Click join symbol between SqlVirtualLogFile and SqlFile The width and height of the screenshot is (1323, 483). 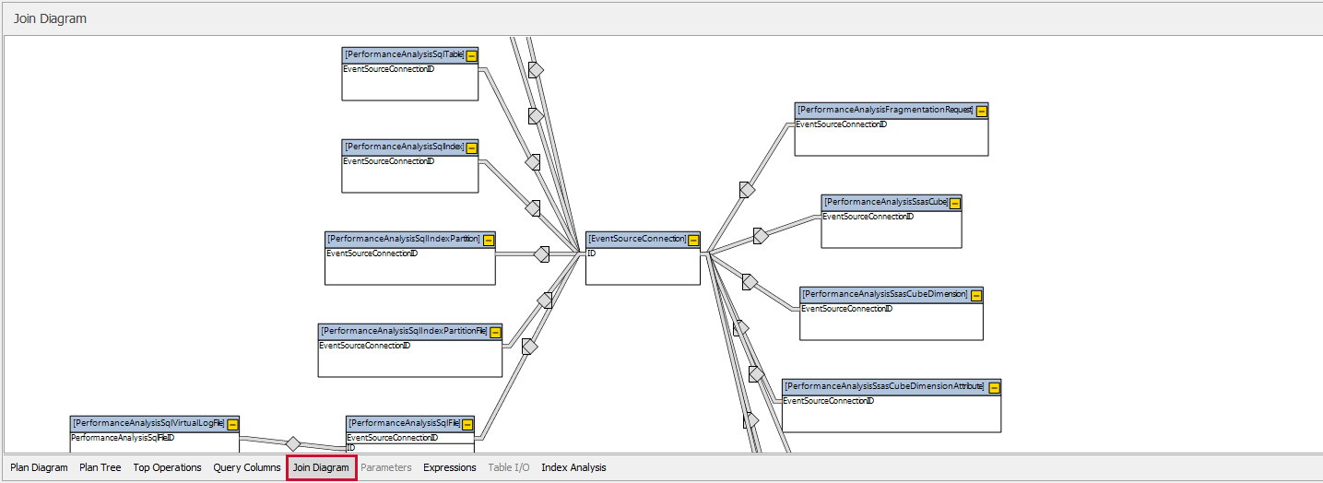(293, 443)
